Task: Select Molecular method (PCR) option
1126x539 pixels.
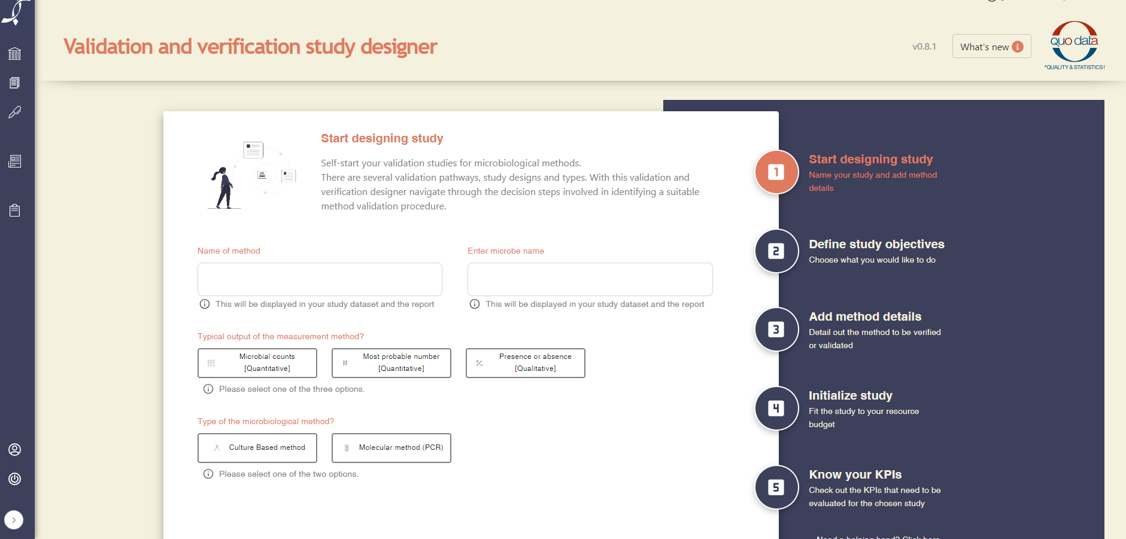Action: coord(391,448)
